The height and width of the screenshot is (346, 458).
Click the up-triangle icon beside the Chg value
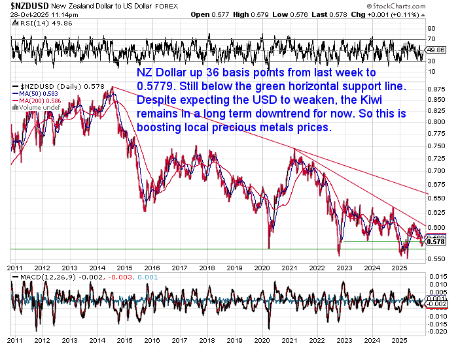[x=423, y=15]
